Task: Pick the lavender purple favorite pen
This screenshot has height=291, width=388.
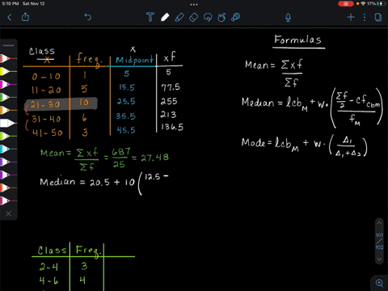Action: pos(8,162)
